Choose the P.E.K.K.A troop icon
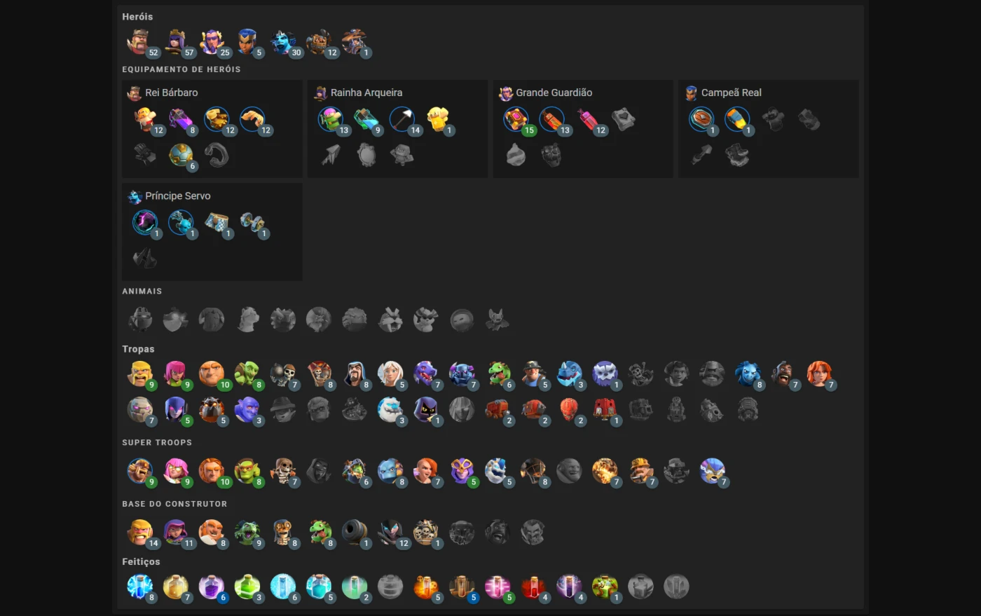The height and width of the screenshot is (616, 981). pyautogui.click(x=462, y=374)
